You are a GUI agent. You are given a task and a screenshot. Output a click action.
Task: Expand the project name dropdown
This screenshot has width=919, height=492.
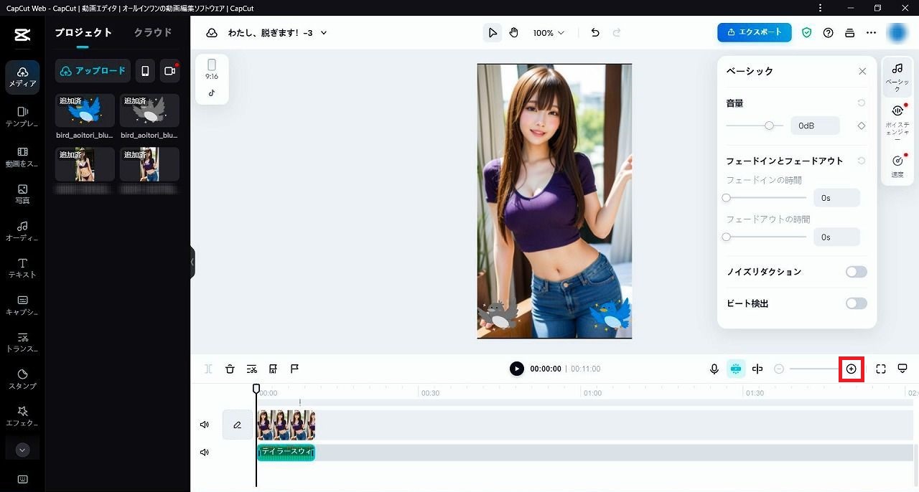pos(323,33)
